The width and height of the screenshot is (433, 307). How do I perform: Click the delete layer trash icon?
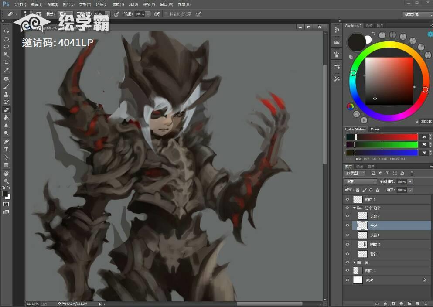tap(425, 303)
